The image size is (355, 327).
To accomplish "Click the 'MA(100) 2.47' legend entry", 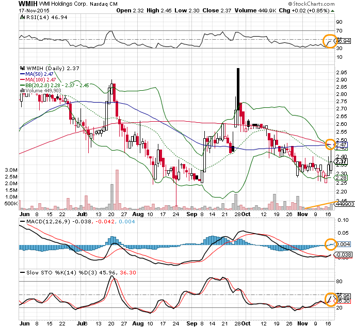I will pos(41,79).
